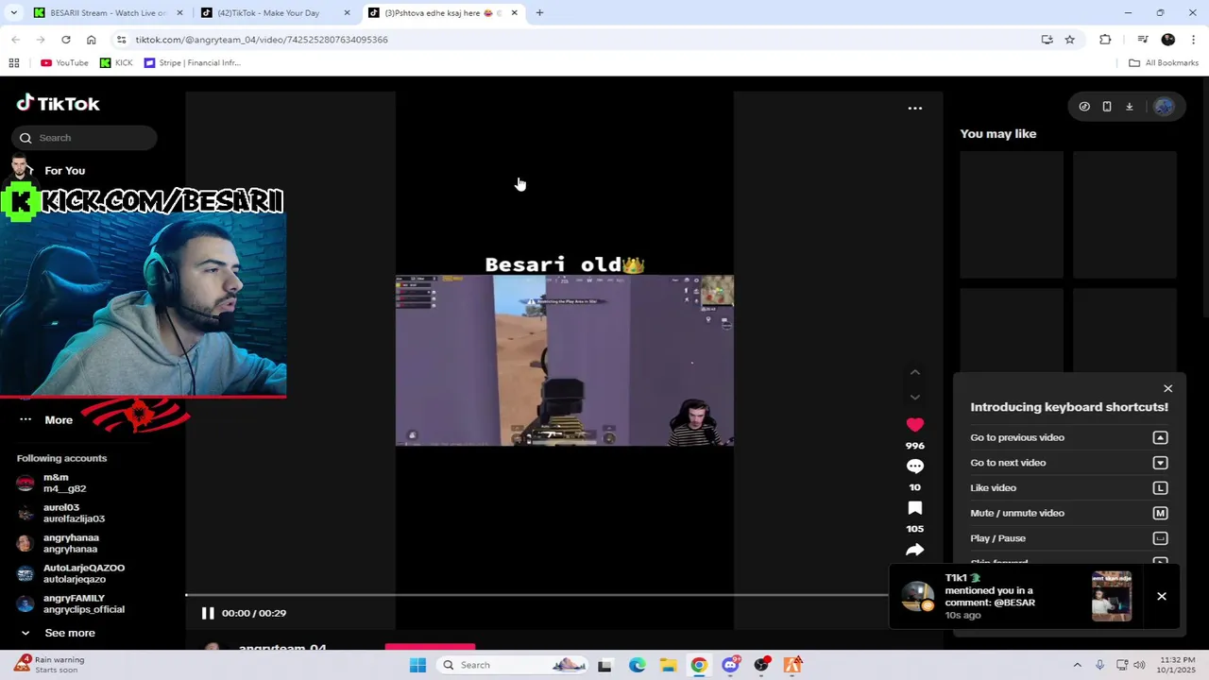Open following account AutoLarjeQAZOO
Viewport: 1209px width, 680px height.
[71, 573]
